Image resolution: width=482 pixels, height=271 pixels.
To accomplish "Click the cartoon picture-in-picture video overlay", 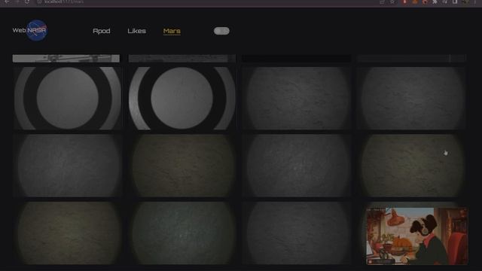I will [x=417, y=236].
